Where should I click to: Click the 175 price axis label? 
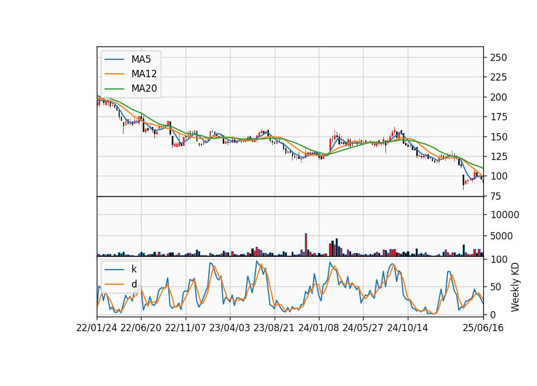pos(498,117)
